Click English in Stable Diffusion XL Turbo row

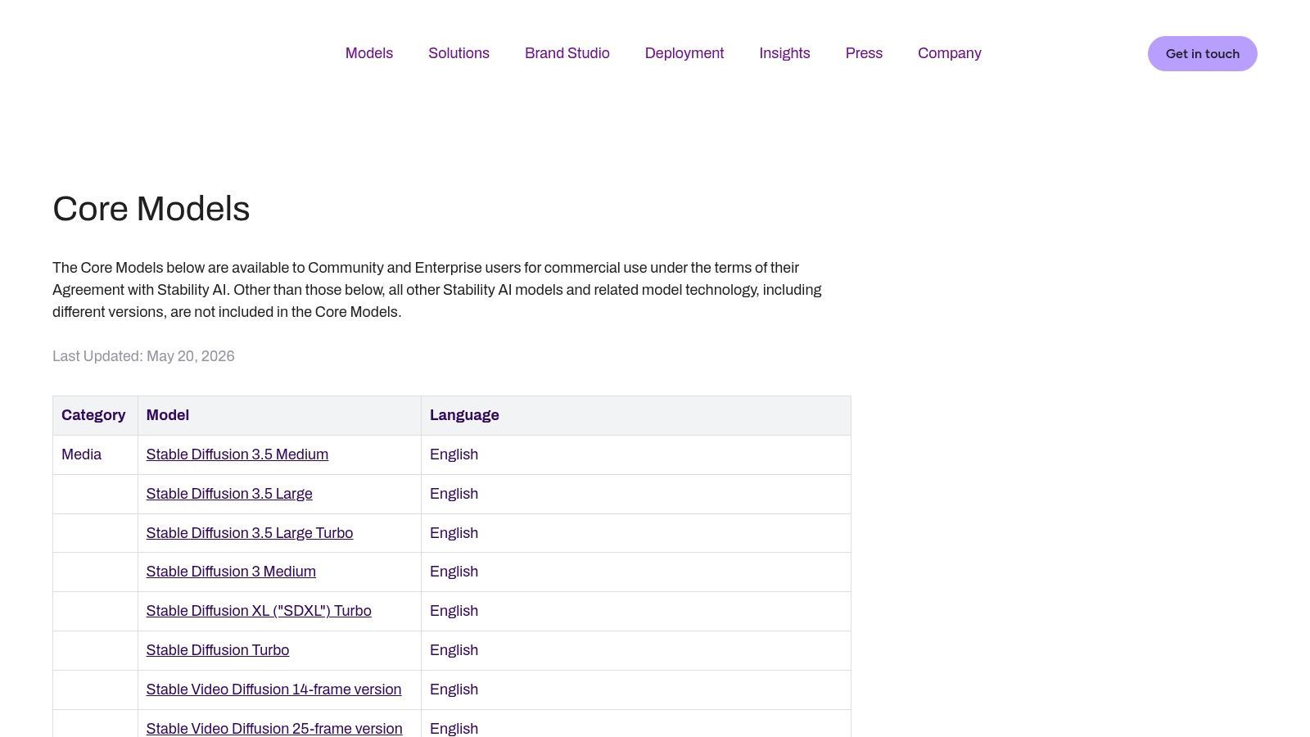tap(454, 611)
